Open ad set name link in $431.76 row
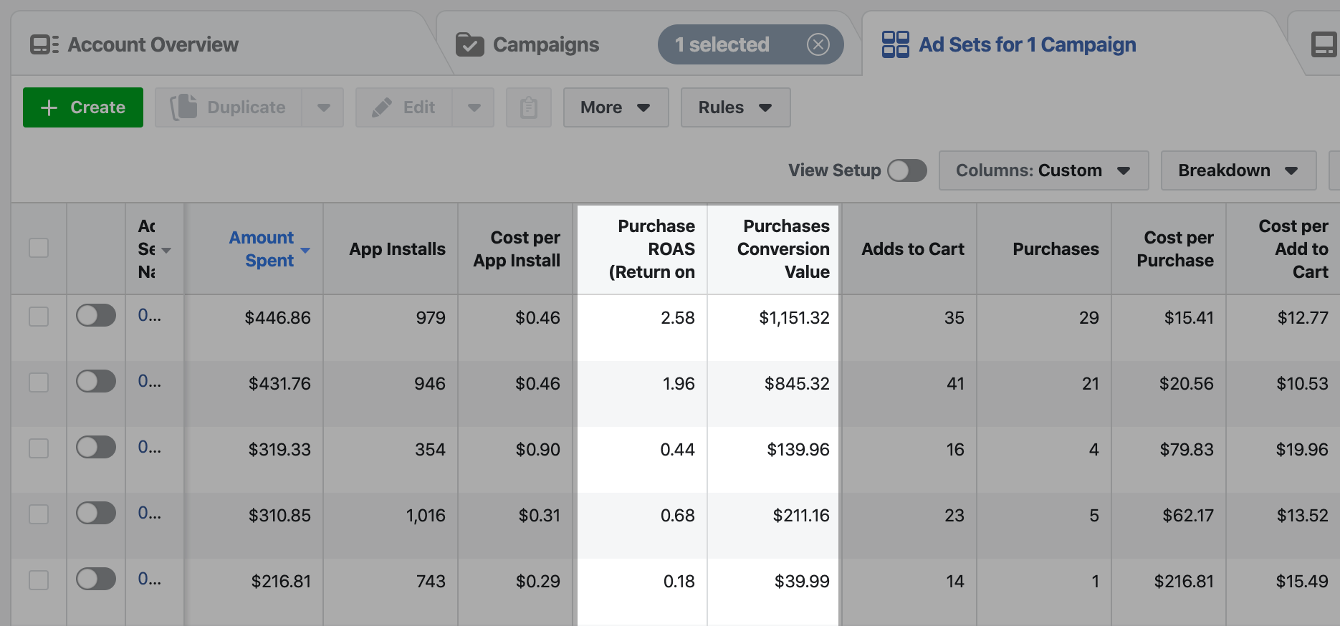This screenshot has height=626, width=1340. 149,381
